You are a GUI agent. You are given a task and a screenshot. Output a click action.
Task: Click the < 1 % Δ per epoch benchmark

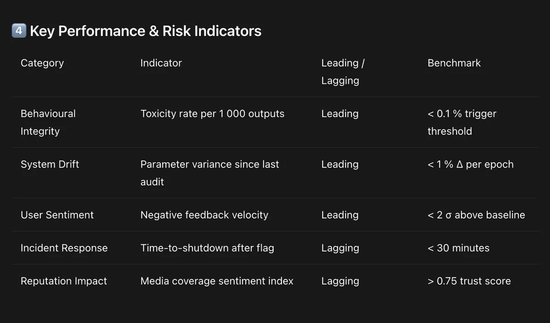coord(470,164)
